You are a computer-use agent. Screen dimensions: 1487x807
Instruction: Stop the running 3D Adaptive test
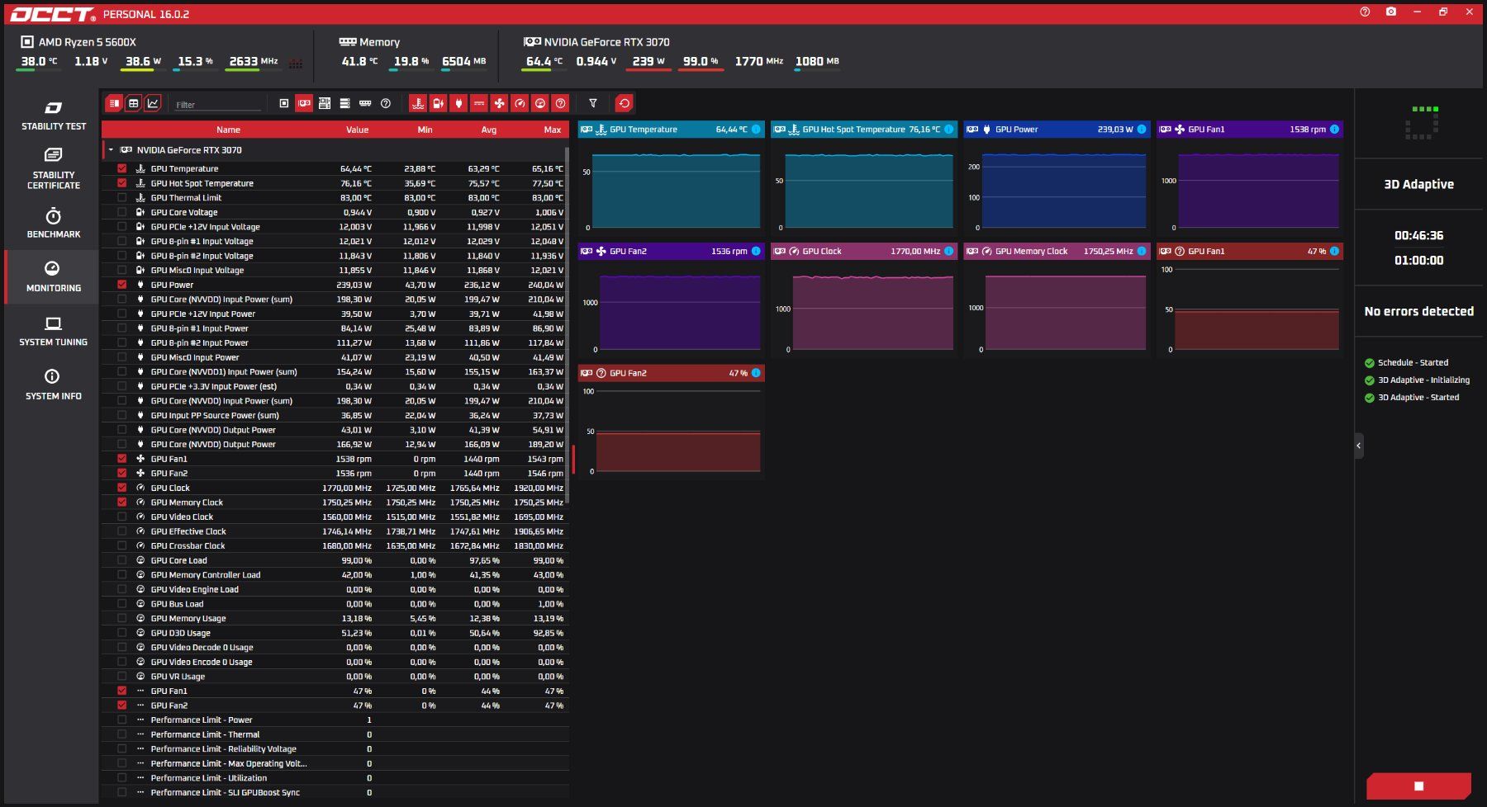point(1418,786)
